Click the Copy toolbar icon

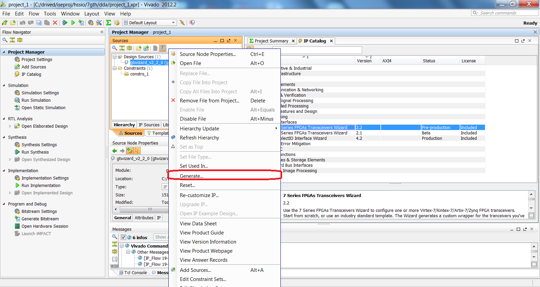(39, 23)
